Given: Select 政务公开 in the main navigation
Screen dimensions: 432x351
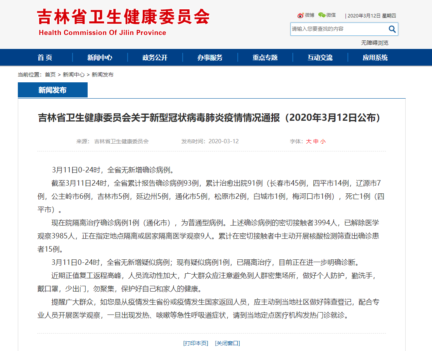Looking at the screenshot, I should 155,57.
